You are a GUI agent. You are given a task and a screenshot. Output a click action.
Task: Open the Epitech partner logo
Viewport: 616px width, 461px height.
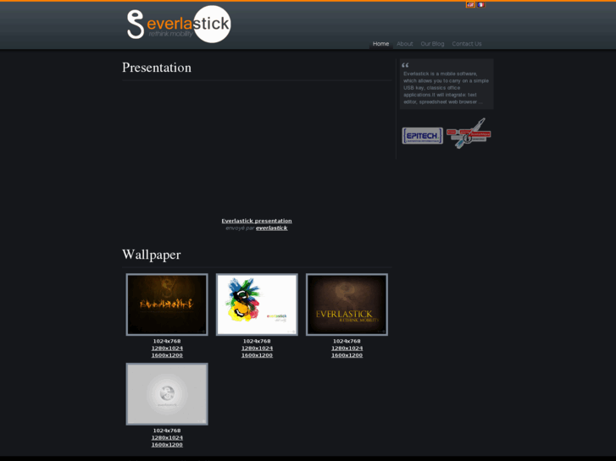click(422, 135)
